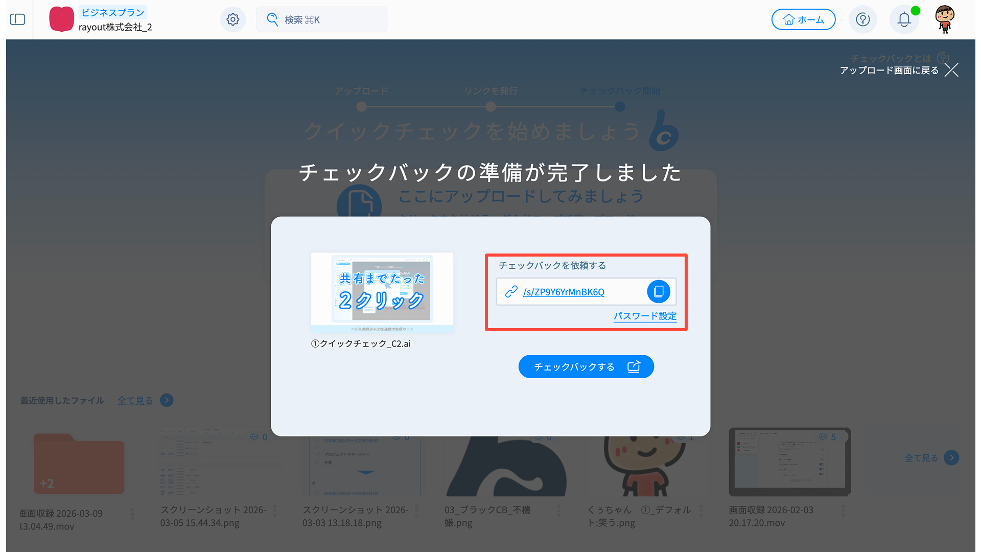The image size is (981, 552).
Task: Open the /s/ZP9Y6YrMnBK6Q share link
Action: click(564, 292)
